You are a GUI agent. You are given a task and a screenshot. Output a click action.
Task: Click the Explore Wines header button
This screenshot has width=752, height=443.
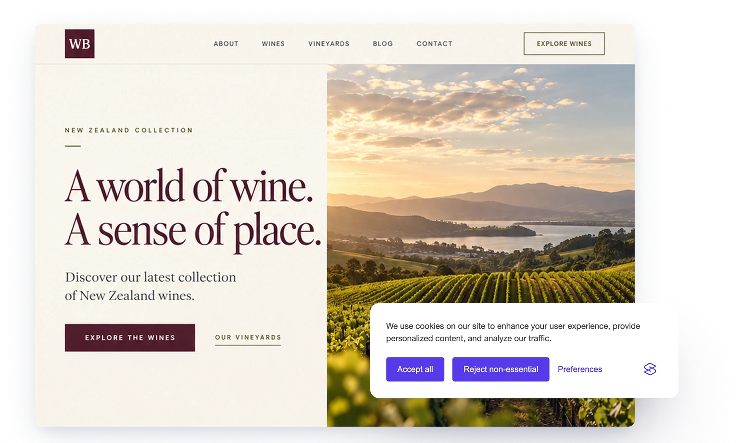click(x=564, y=44)
